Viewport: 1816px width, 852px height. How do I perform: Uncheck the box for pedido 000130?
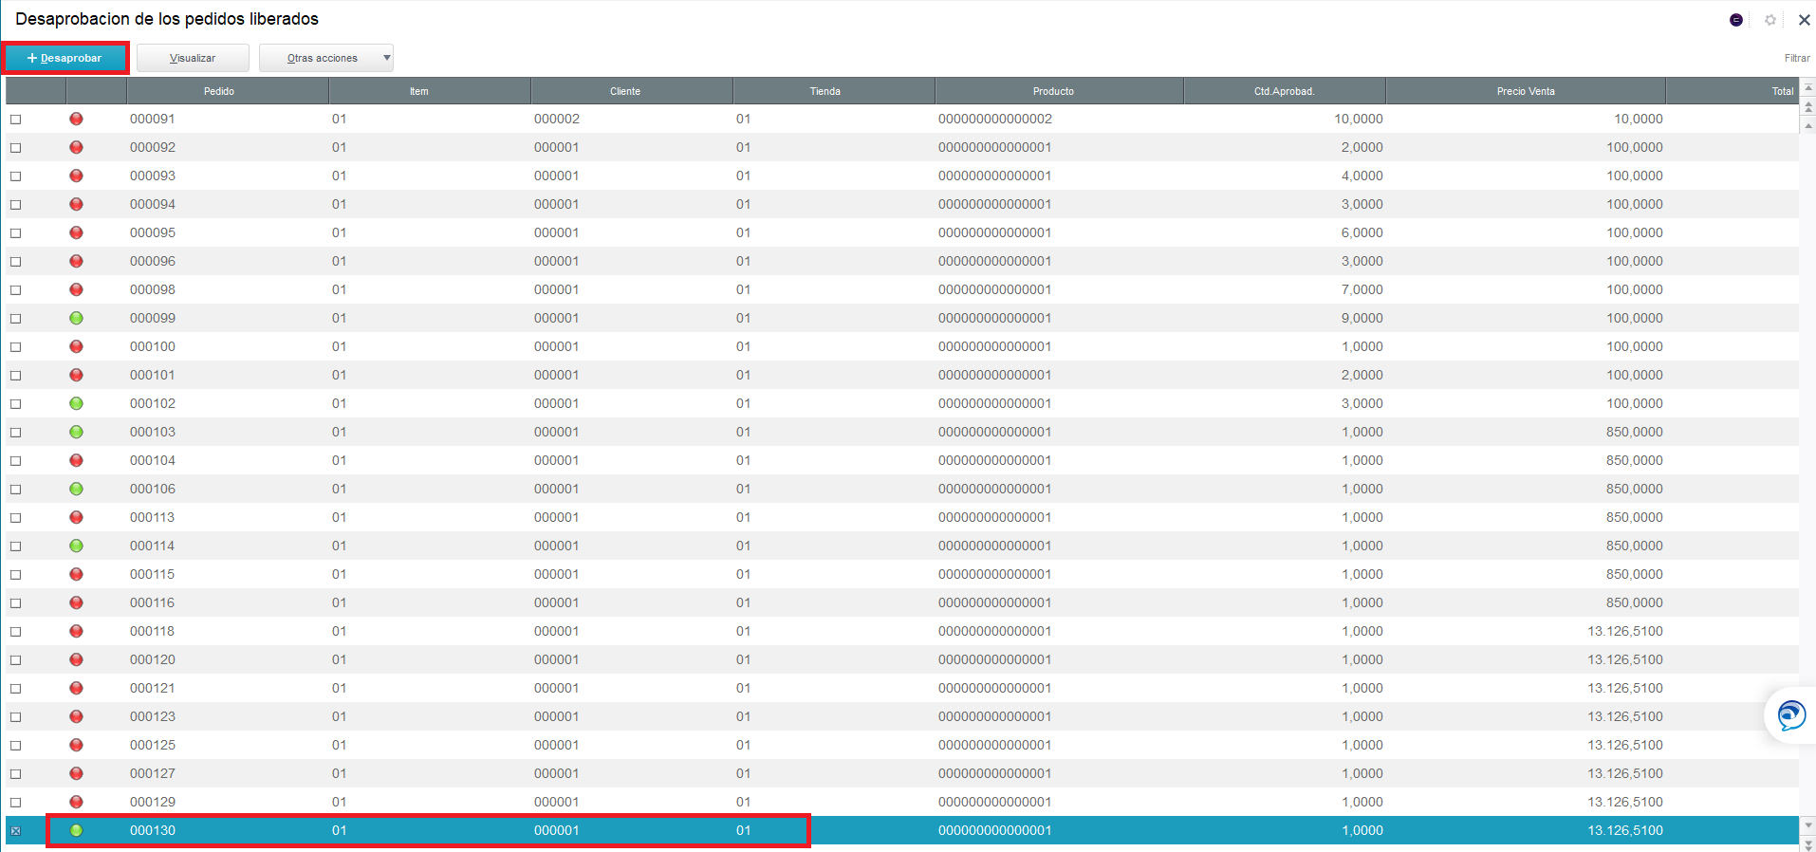pyautogui.click(x=15, y=831)
